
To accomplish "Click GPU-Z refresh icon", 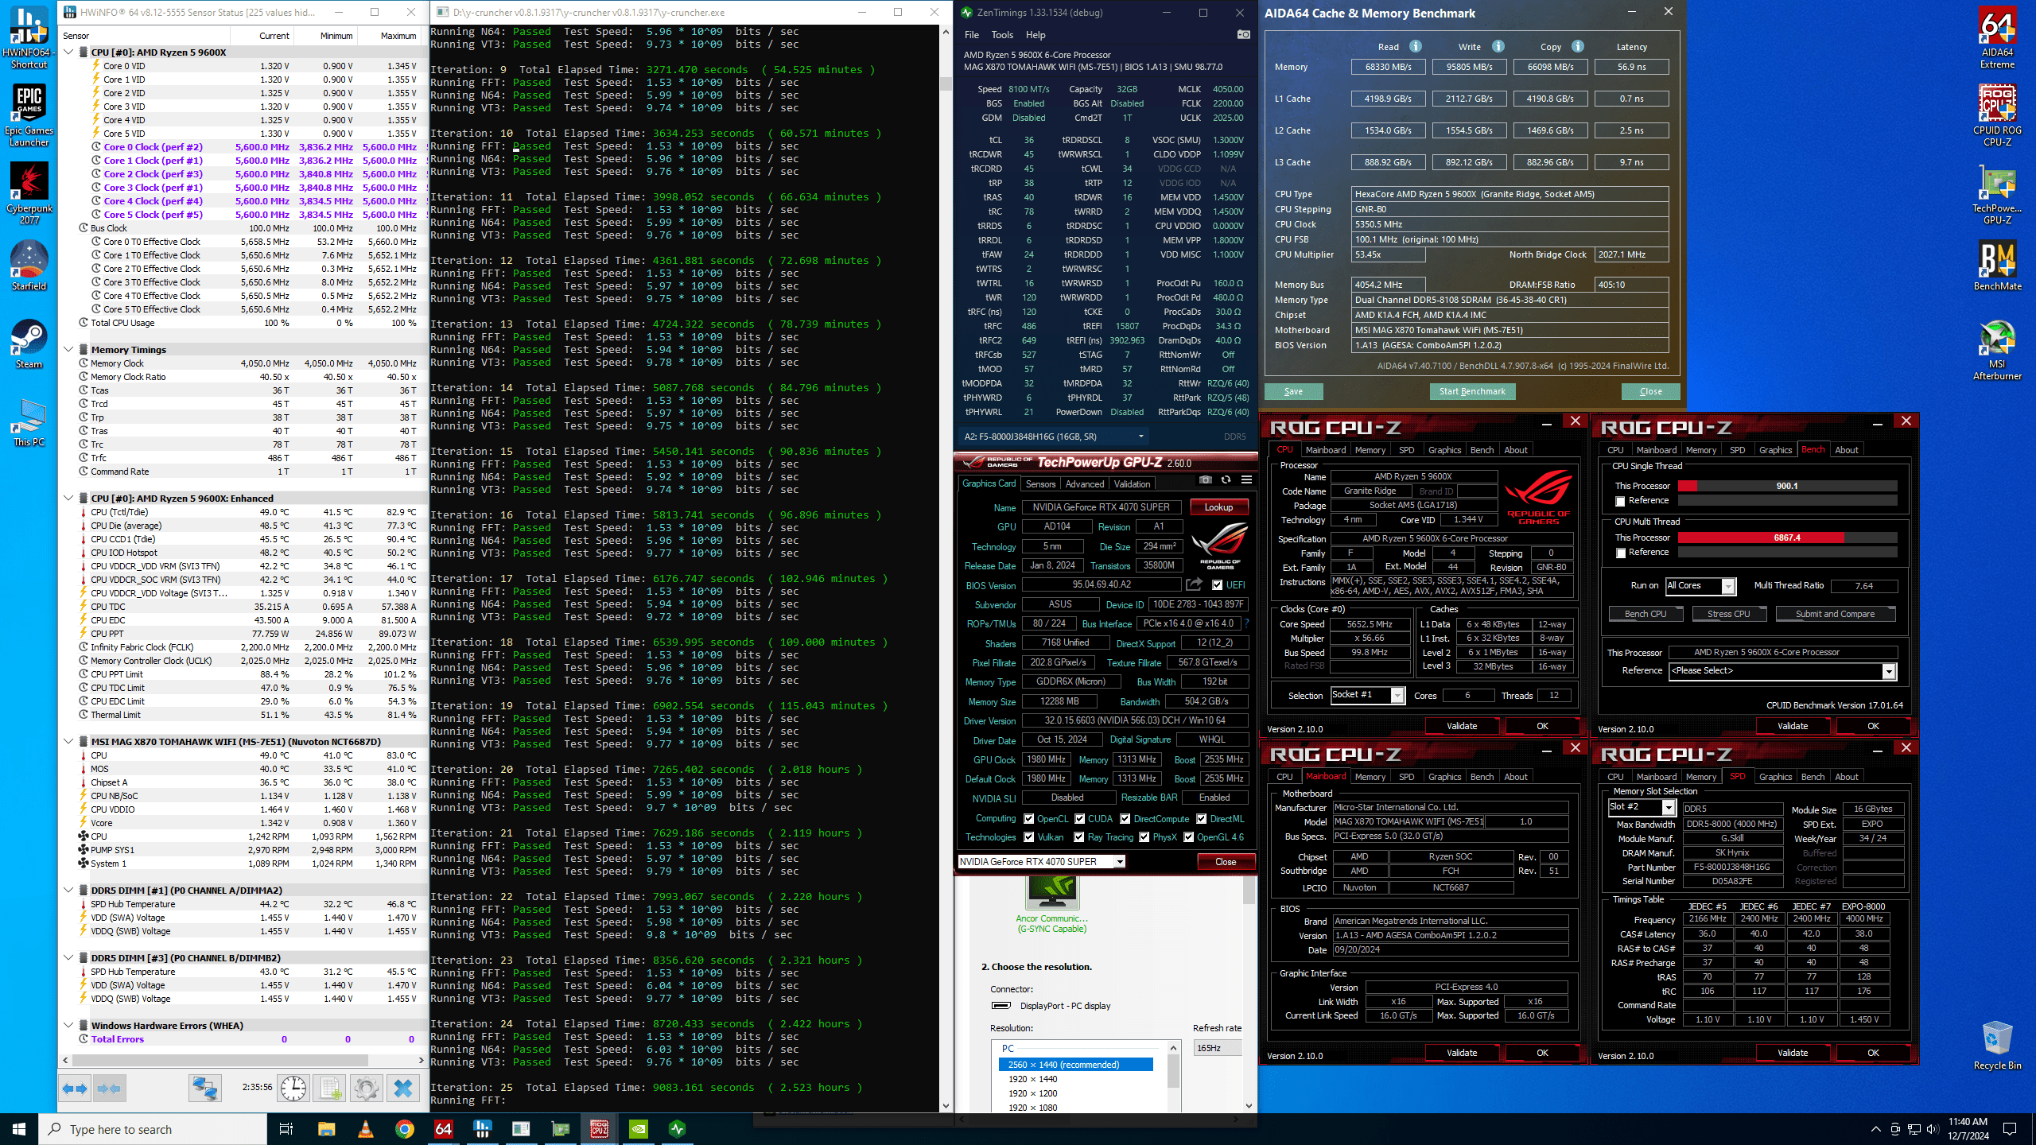I will pyautogui.click(x=1226, y=479).
